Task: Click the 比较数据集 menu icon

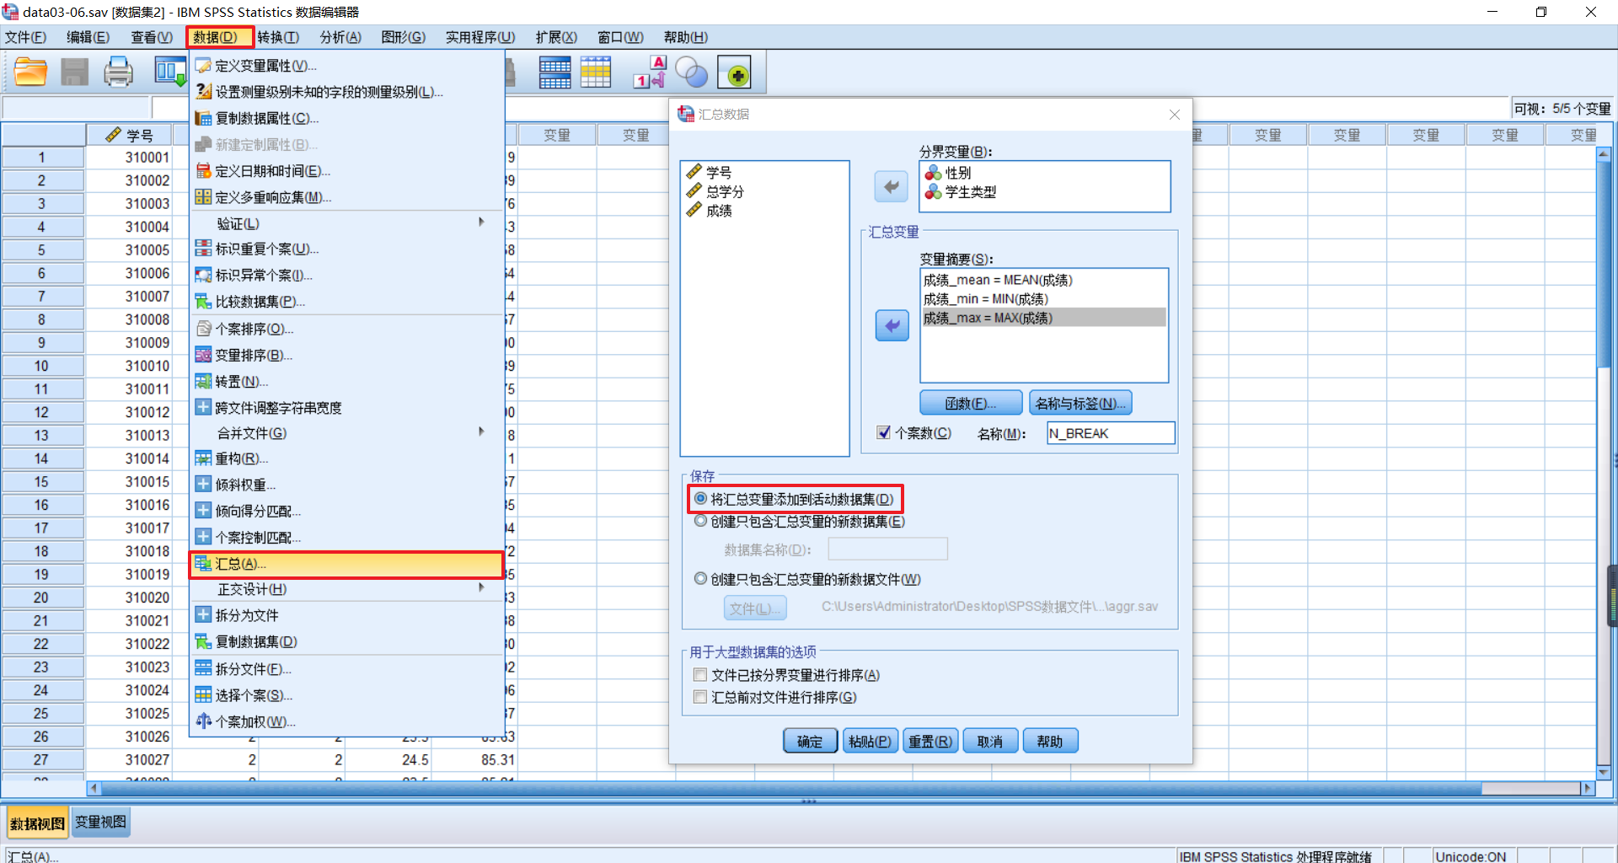Action: [x=203, y=301]
